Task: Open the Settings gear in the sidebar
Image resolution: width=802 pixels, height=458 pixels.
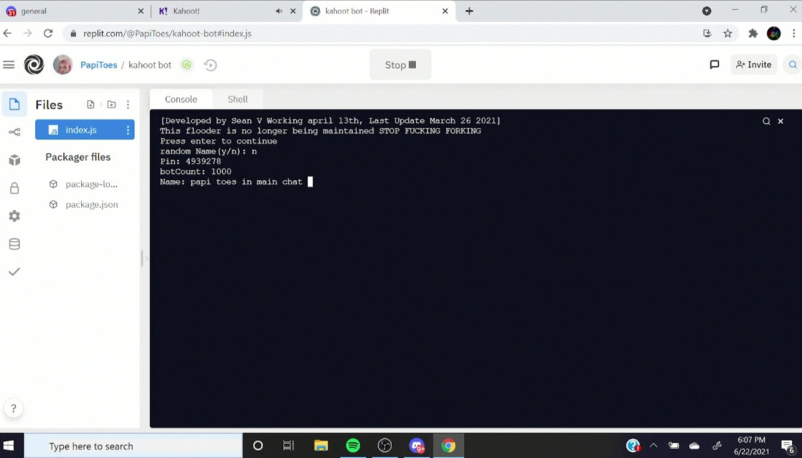Action: [14, 216]
